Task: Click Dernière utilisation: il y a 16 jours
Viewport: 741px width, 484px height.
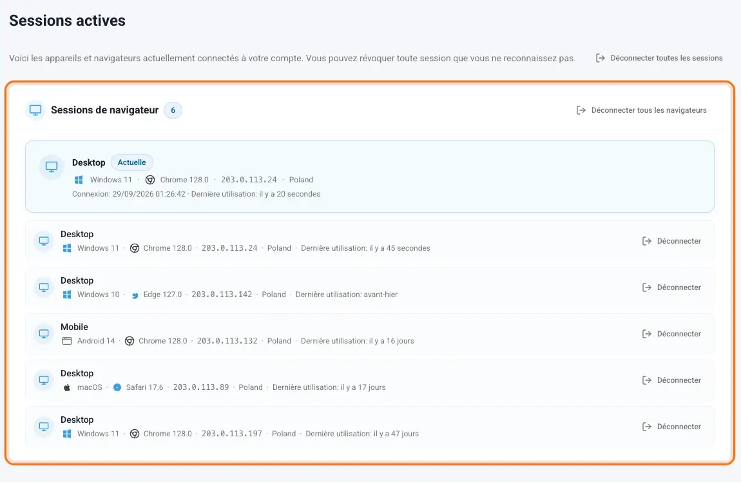Action: pyautogui.click(x=357, y=341)
